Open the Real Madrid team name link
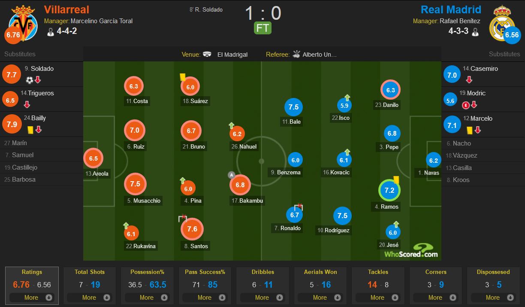 click(451, 9)
